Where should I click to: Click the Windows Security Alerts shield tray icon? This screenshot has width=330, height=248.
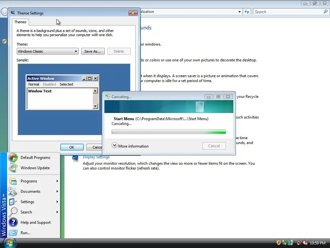[279, 243]
